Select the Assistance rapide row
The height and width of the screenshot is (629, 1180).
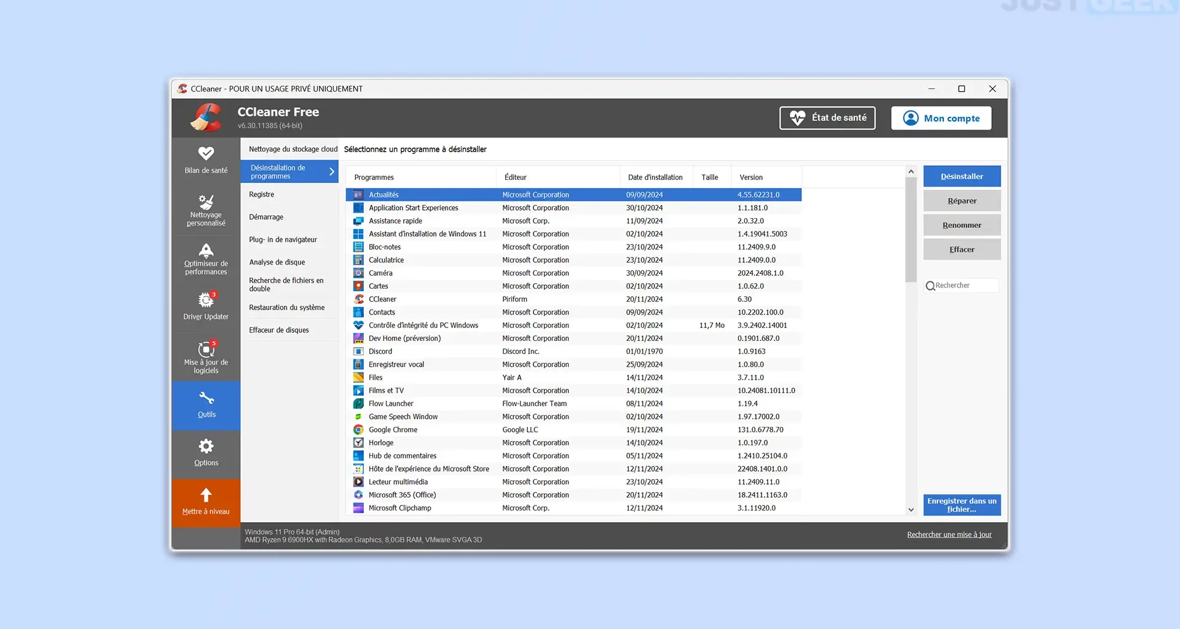click(x=574, y=221)
